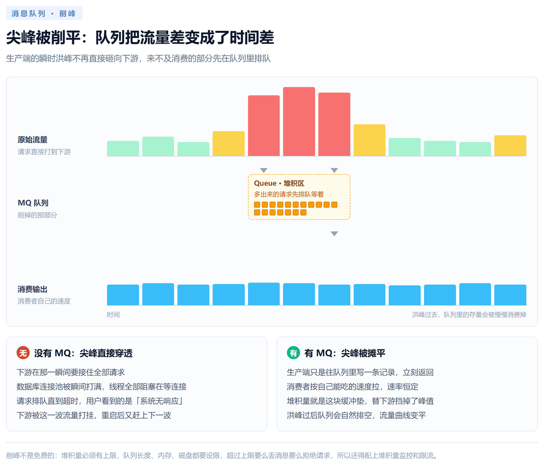The image size is (544, 465).
Task: Click the line about 数据库连接池被瞬间打满
Action: [102, 387]
